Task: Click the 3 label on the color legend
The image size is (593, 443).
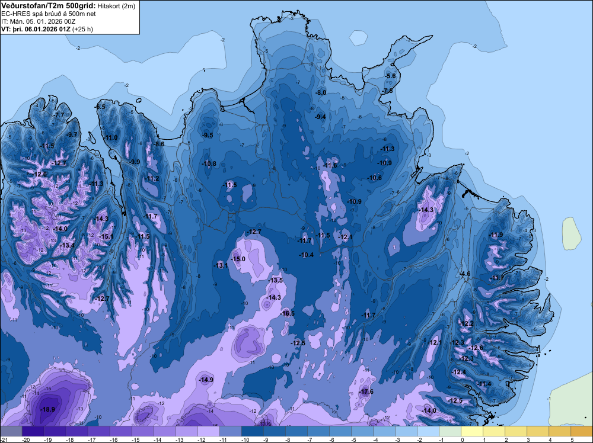Action: click(x=528, y=439)
